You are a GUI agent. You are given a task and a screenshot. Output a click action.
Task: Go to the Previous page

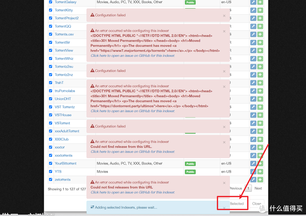tap(235, 188)
